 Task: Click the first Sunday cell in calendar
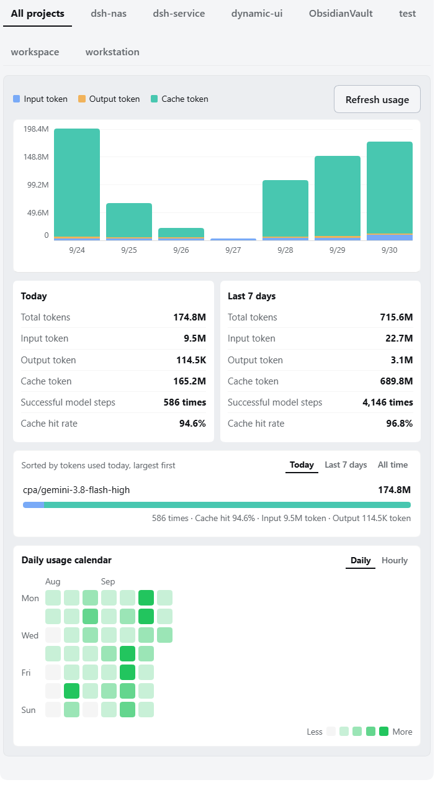coord(53,710)
